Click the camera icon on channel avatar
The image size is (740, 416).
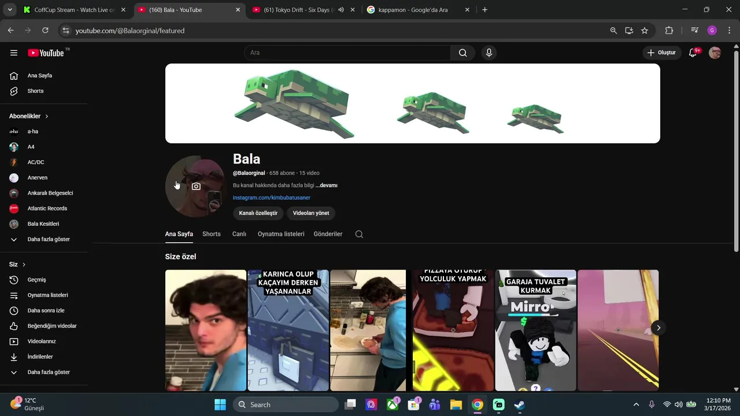click(196, 186)
